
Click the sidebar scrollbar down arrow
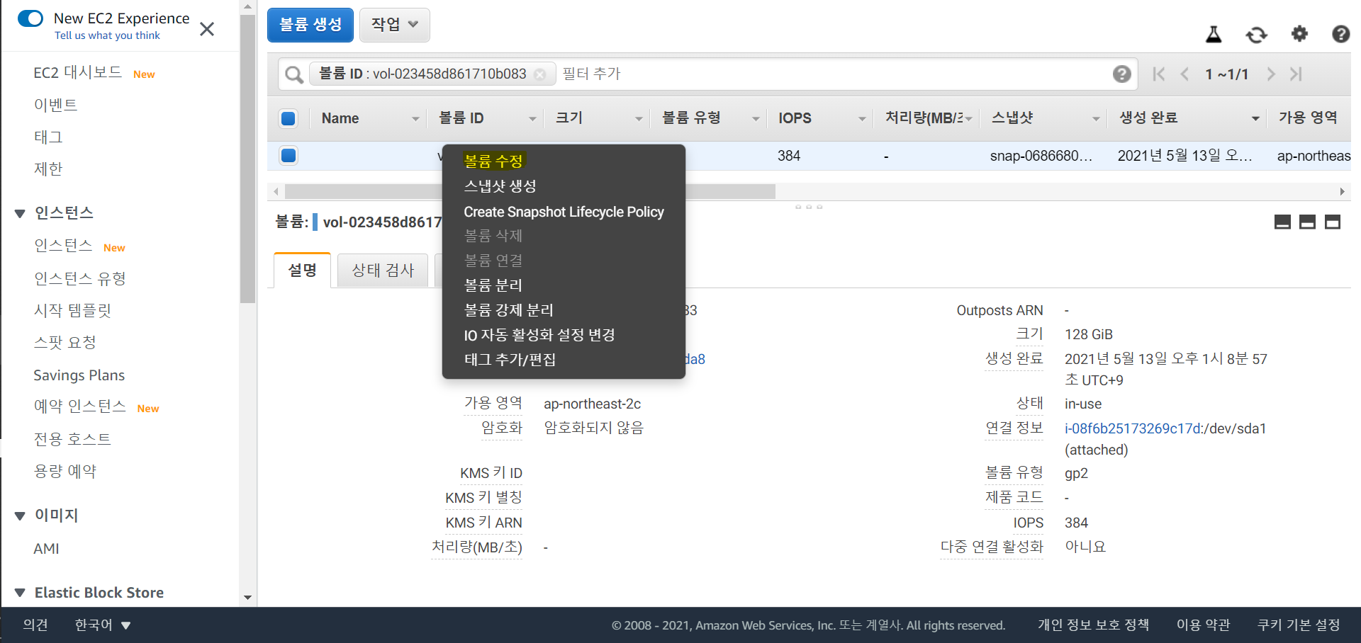tap(247, 598)
